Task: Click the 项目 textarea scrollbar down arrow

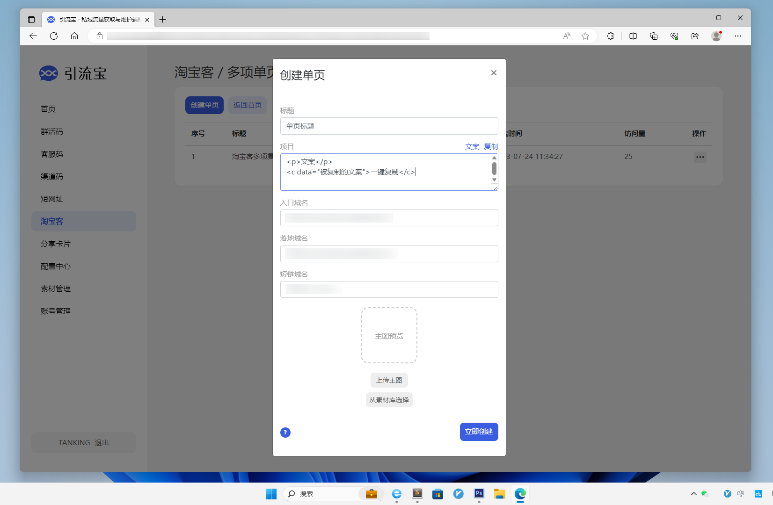Action: point(494,180)
